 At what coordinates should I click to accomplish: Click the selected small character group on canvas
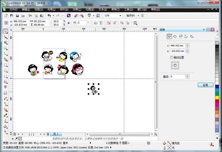coord(93,89)
